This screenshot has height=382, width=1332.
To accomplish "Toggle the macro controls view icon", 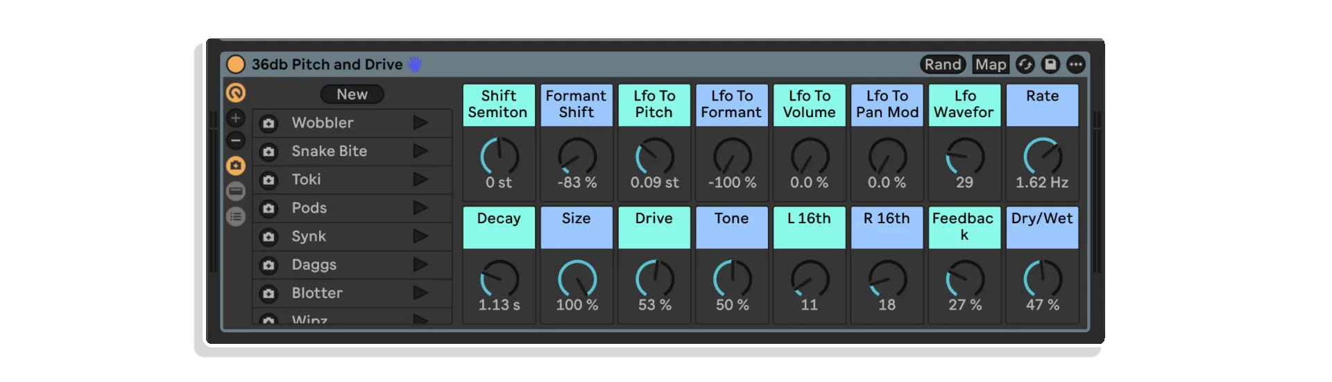I will (236, 92).
